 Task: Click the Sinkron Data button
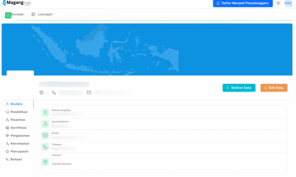tap(239, 88)
